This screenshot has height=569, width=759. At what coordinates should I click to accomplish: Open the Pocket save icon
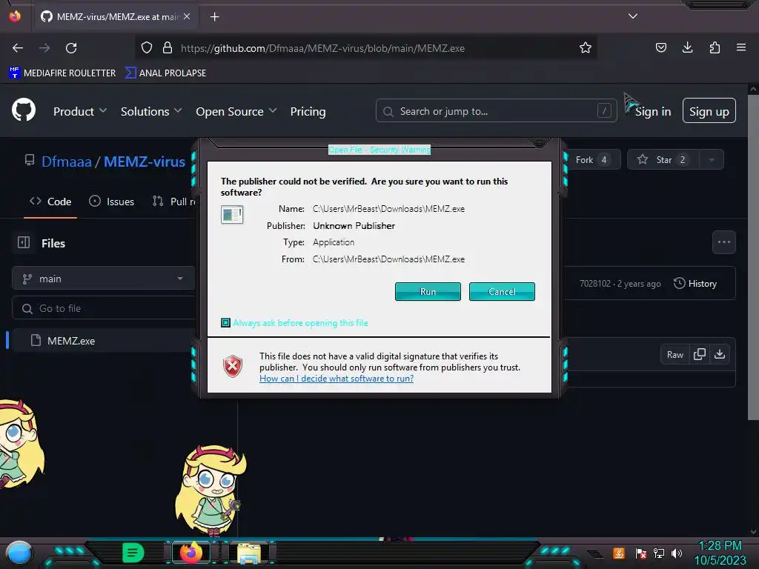(660, 47)
